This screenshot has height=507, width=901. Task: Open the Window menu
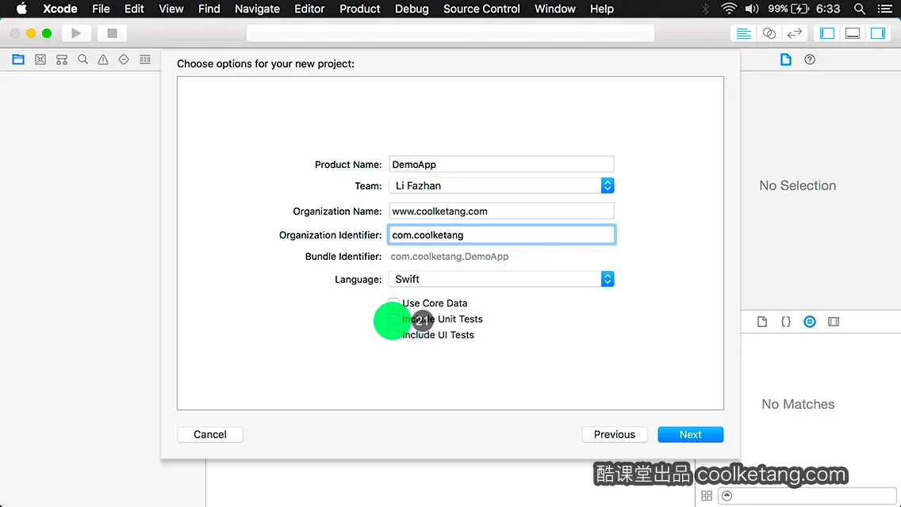[554, 9]
